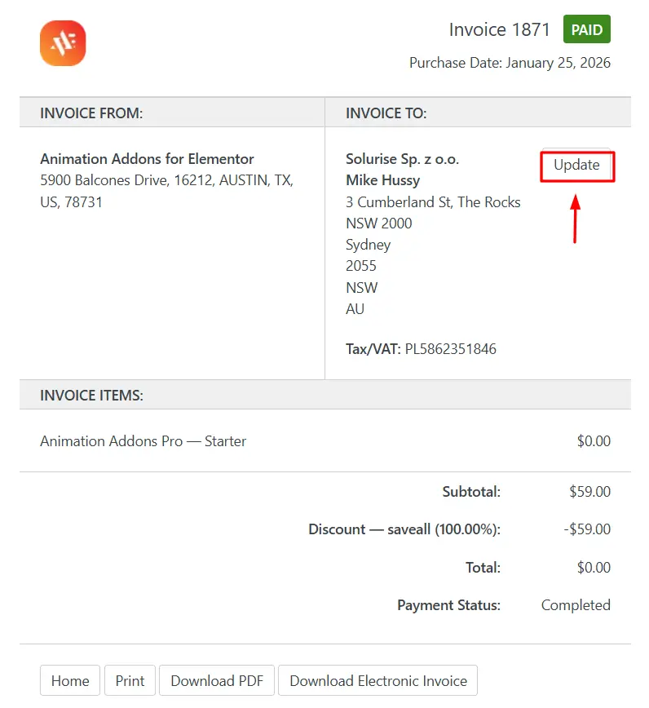Click the Mike Hussy customer name
The width and height of the screenshot is (649, 708).
coord(382,180)
